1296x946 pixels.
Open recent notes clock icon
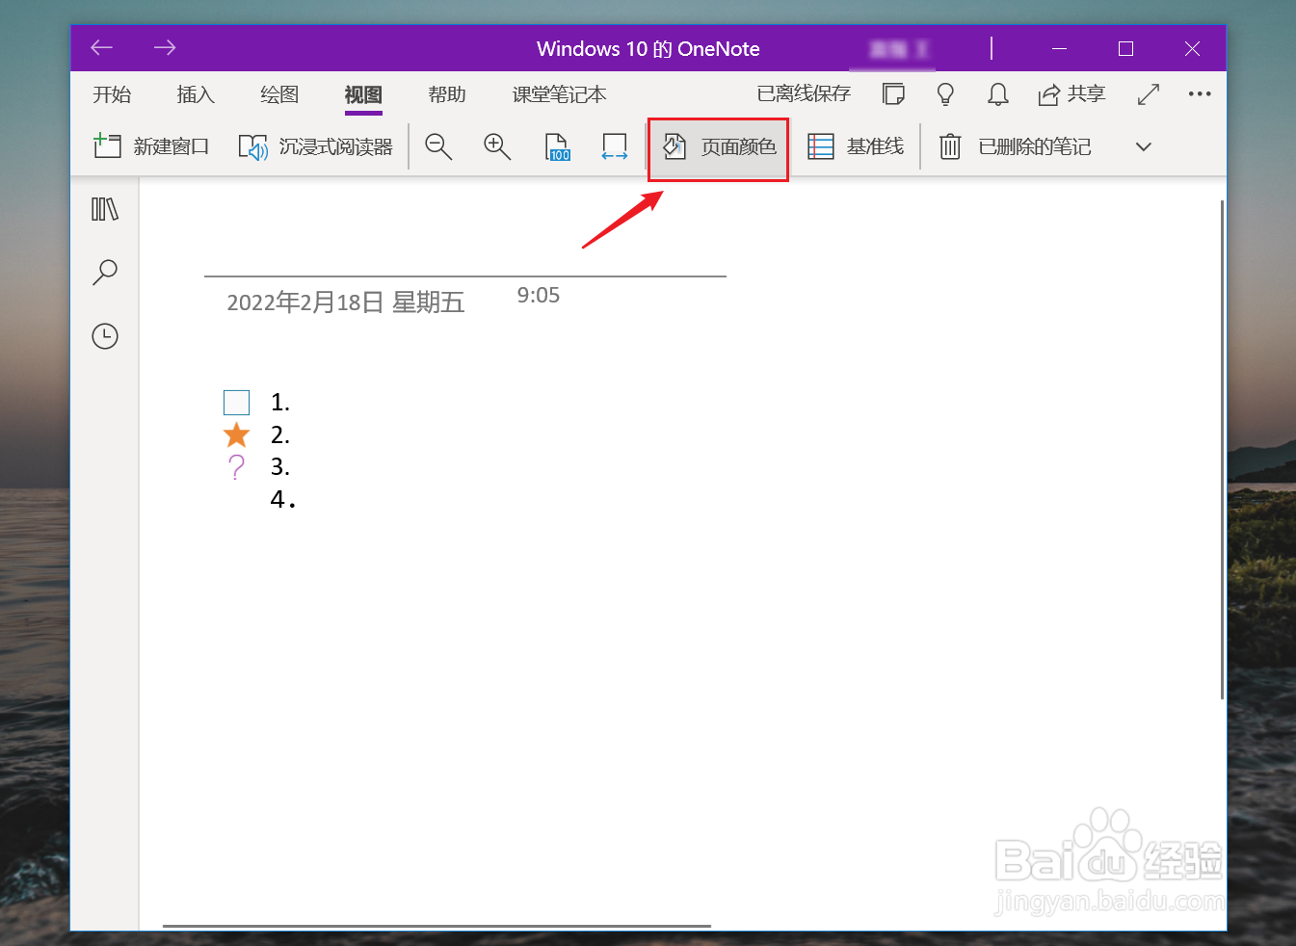click(105, 336)
